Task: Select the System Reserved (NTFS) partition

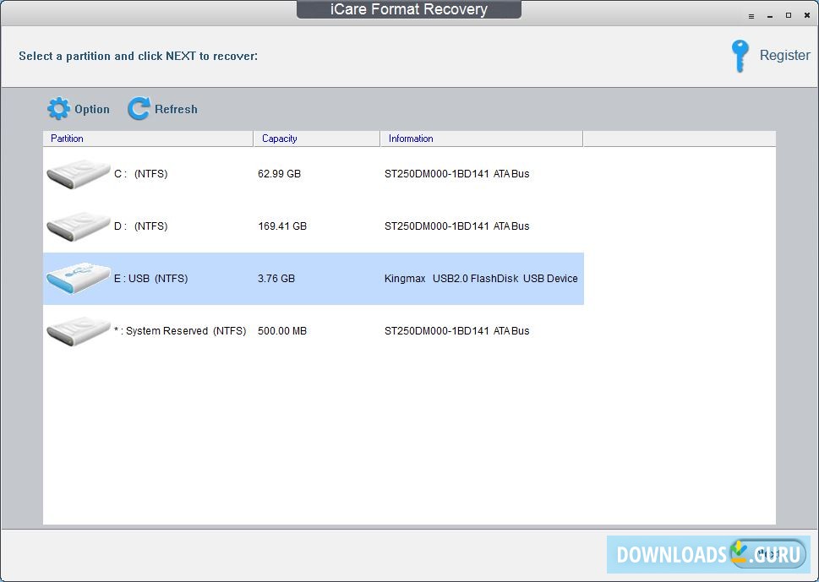Action: [x=314, y=331]
